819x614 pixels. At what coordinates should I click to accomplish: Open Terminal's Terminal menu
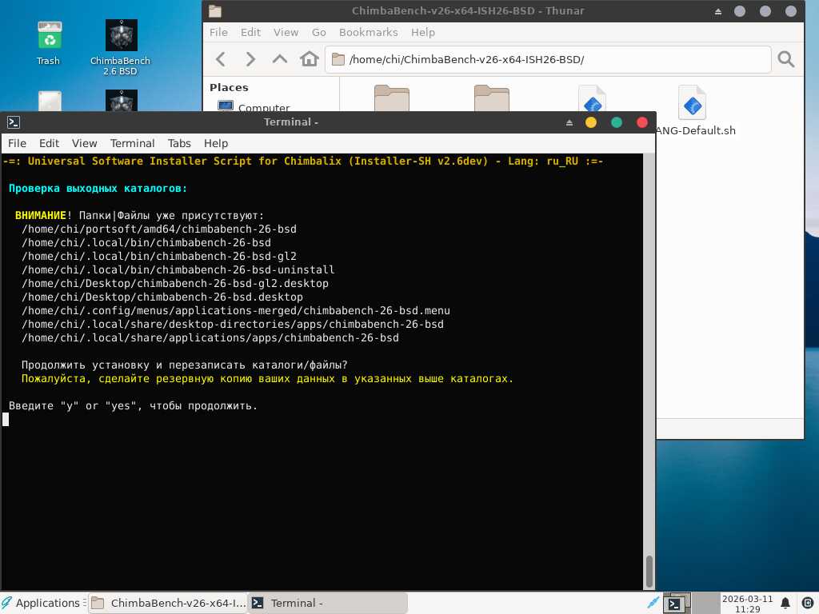pyautogui.click(x=132, y=143)
